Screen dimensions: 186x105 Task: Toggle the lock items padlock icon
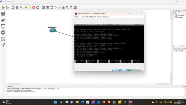(x=63, y=8)
